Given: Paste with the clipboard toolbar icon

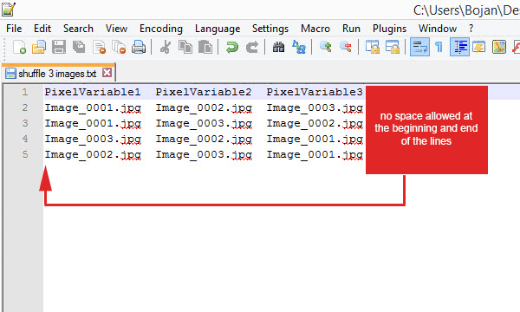Looking at the screenshot, I should (205, 47).
